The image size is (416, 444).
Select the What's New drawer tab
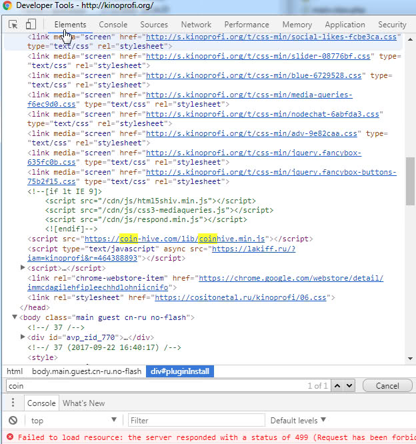[x=83, y=403]
